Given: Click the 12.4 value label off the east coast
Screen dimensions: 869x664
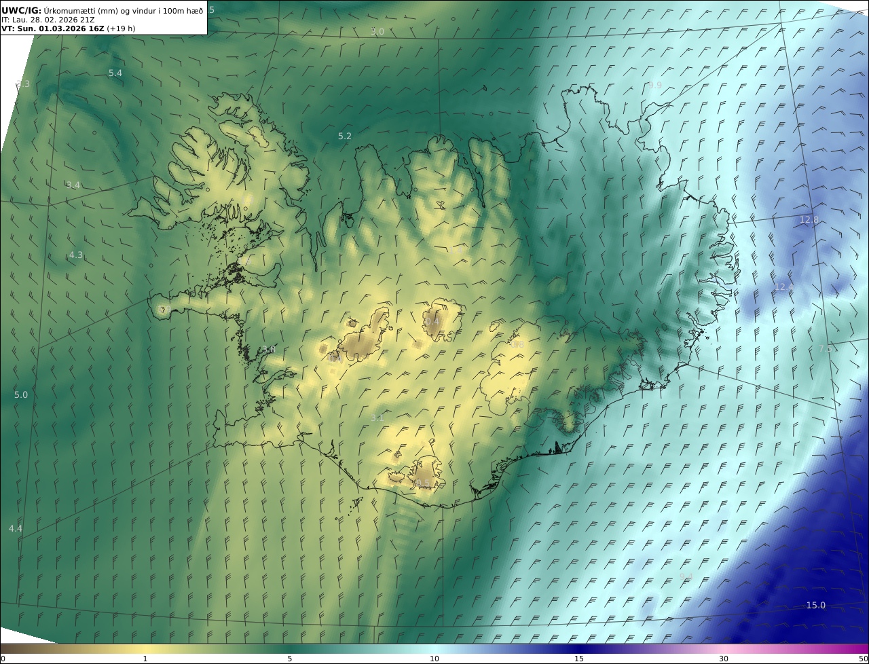Looking at the screenshot, I should tap(783, 288).
